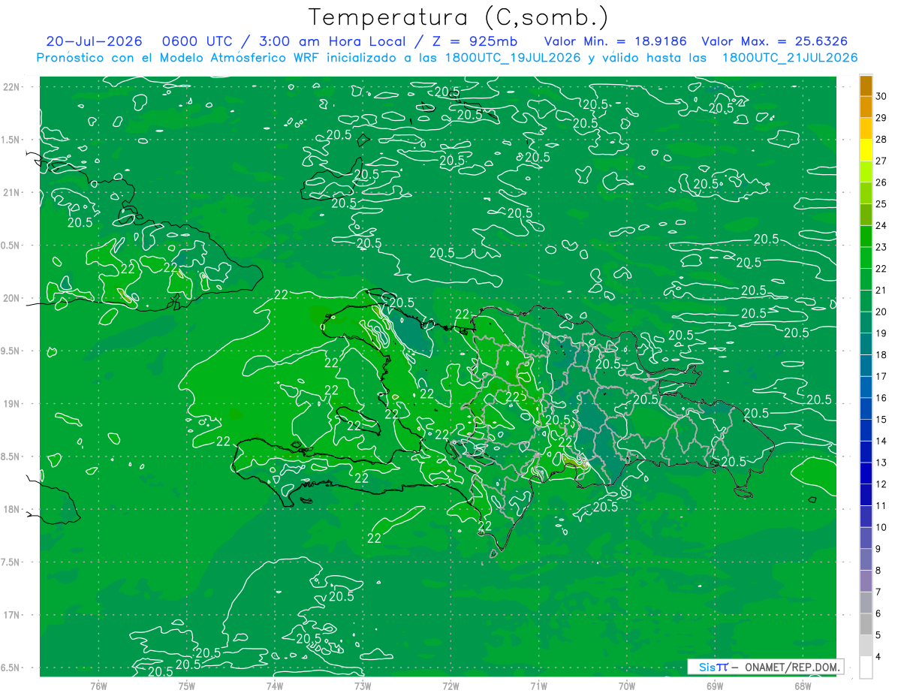Select initialization time "1800UTC_19JUL2026"
Image resolution: width=901 pixels, height=696 pixels.
click(513, 58)
